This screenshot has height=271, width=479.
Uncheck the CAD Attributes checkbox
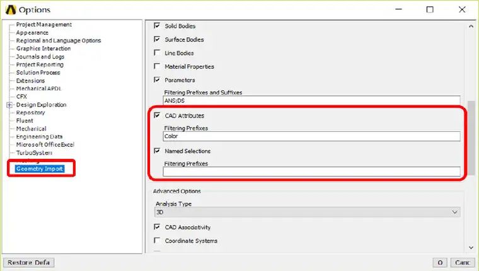pyautogui.click(x=157, y=115)
